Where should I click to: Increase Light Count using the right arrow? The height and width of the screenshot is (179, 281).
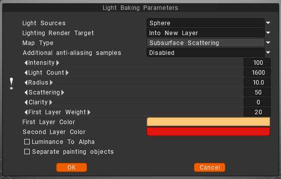point(67,73)
